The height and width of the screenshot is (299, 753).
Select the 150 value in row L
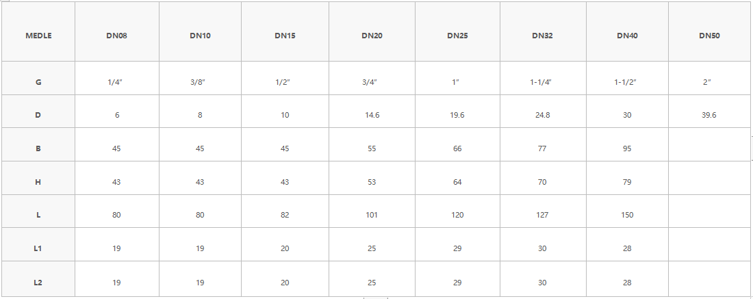point(627,215)
